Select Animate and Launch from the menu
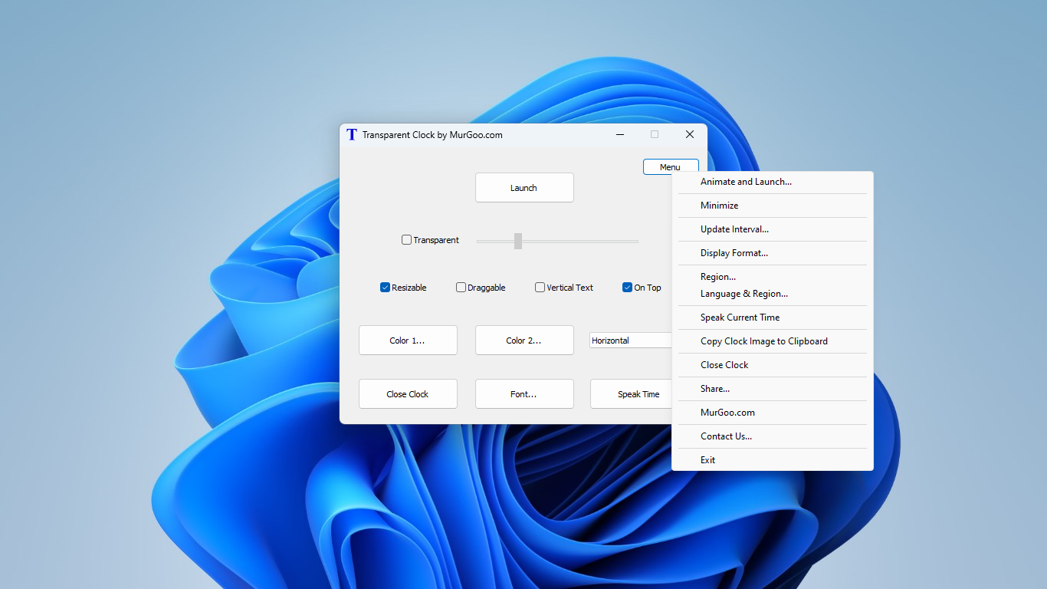 point(745,182)
